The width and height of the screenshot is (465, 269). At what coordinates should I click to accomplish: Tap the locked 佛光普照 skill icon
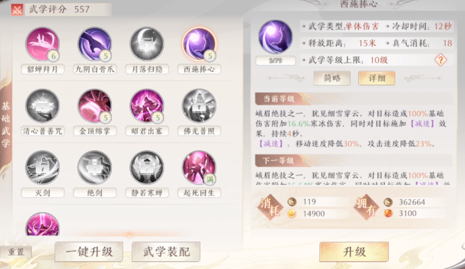199,106
